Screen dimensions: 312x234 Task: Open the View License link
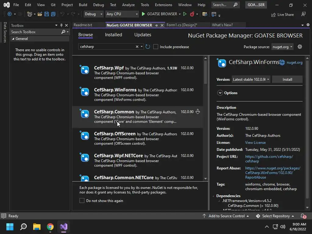click(255, 143)
